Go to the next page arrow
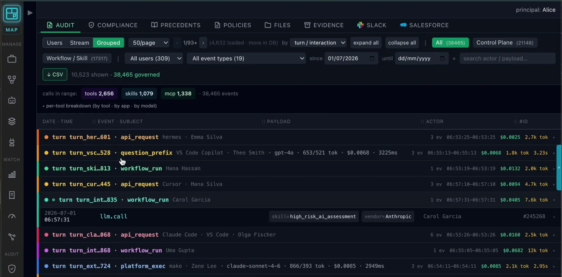 click(x=203, y=43)
